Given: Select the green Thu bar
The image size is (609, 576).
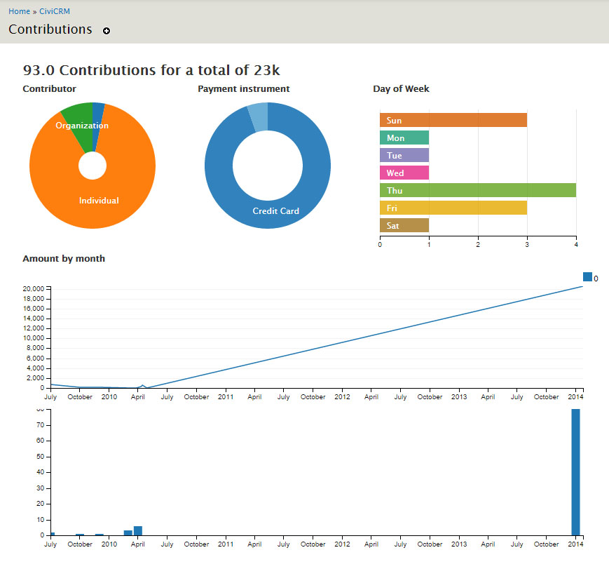Looking at the screenshot, I should (x=477, y=190).
